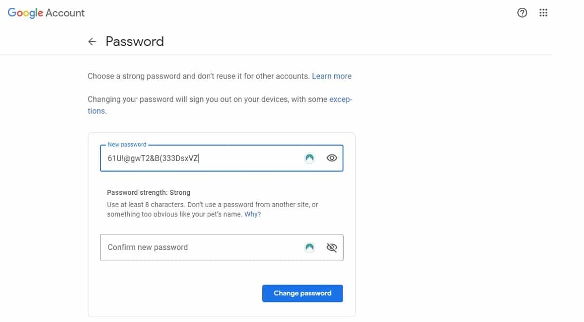Open the Learn more link
The image size is (584, 322).
[x=331, y=76]
